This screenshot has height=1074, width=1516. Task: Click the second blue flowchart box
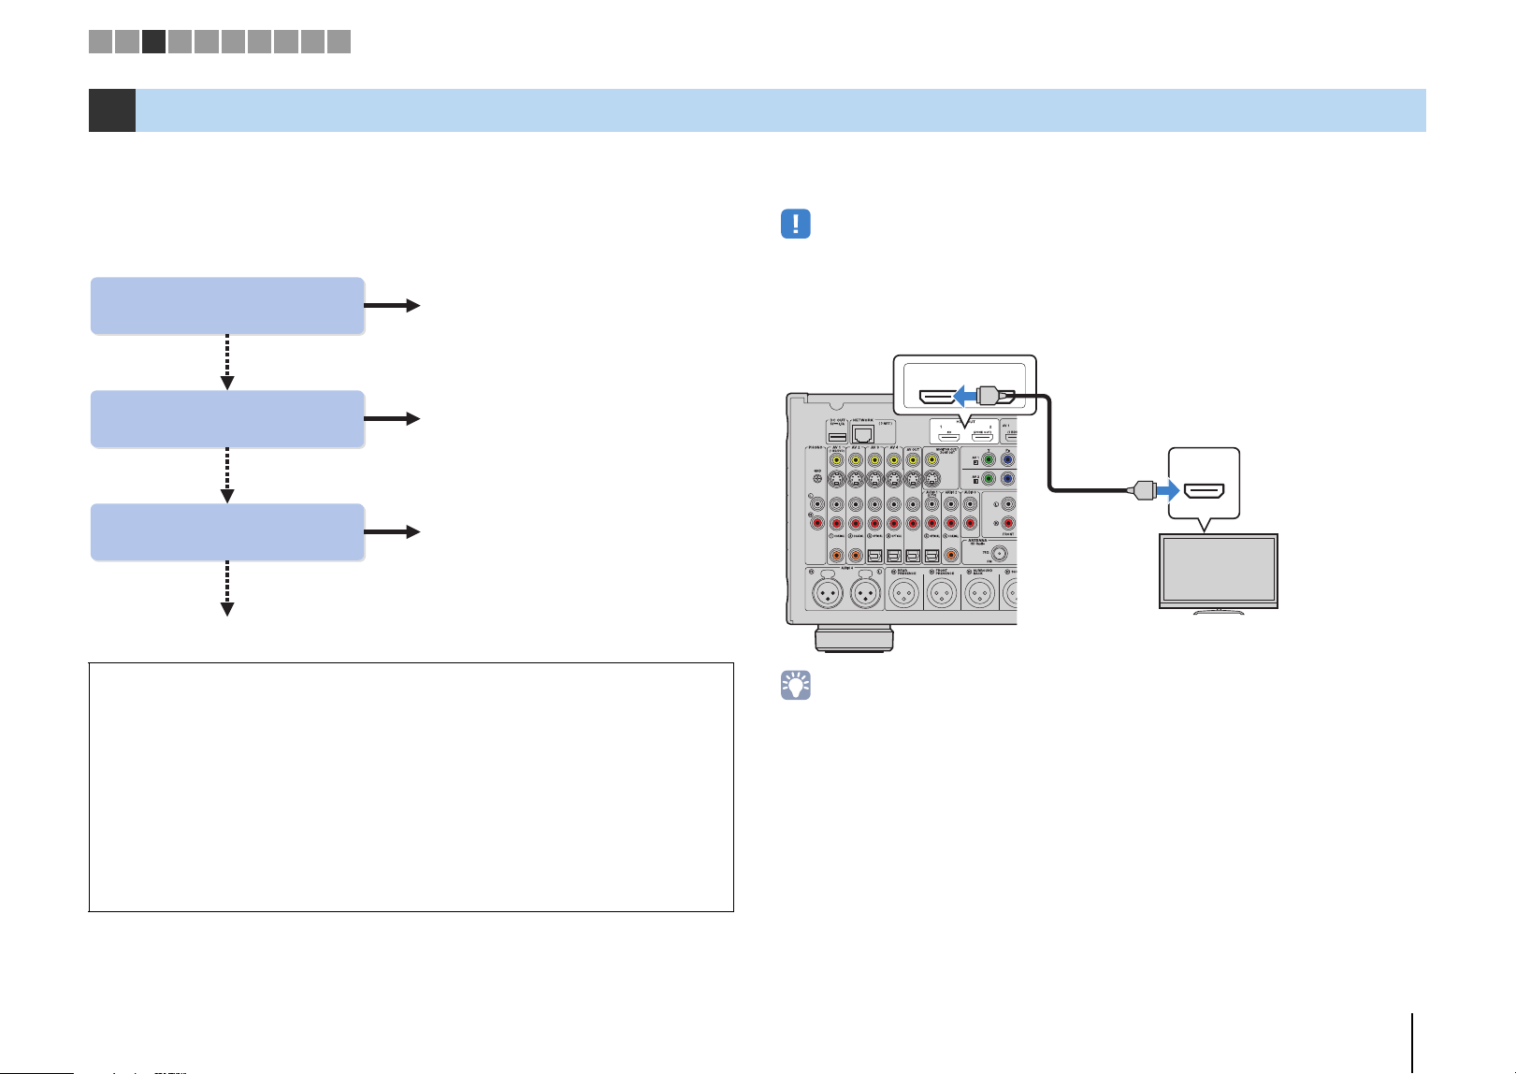(x=227, y=419)
